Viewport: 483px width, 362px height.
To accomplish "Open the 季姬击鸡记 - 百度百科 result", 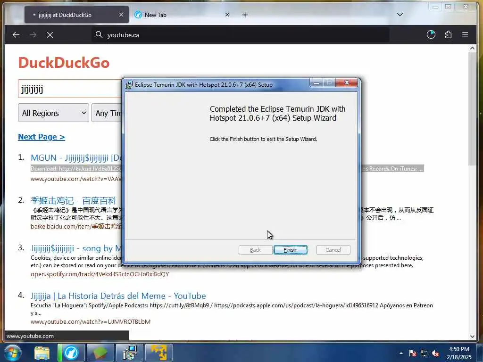I will click(74, 201).
